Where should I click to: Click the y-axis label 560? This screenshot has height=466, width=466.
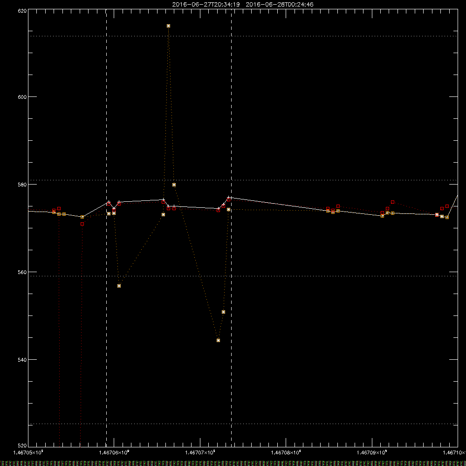coord(22,272)
